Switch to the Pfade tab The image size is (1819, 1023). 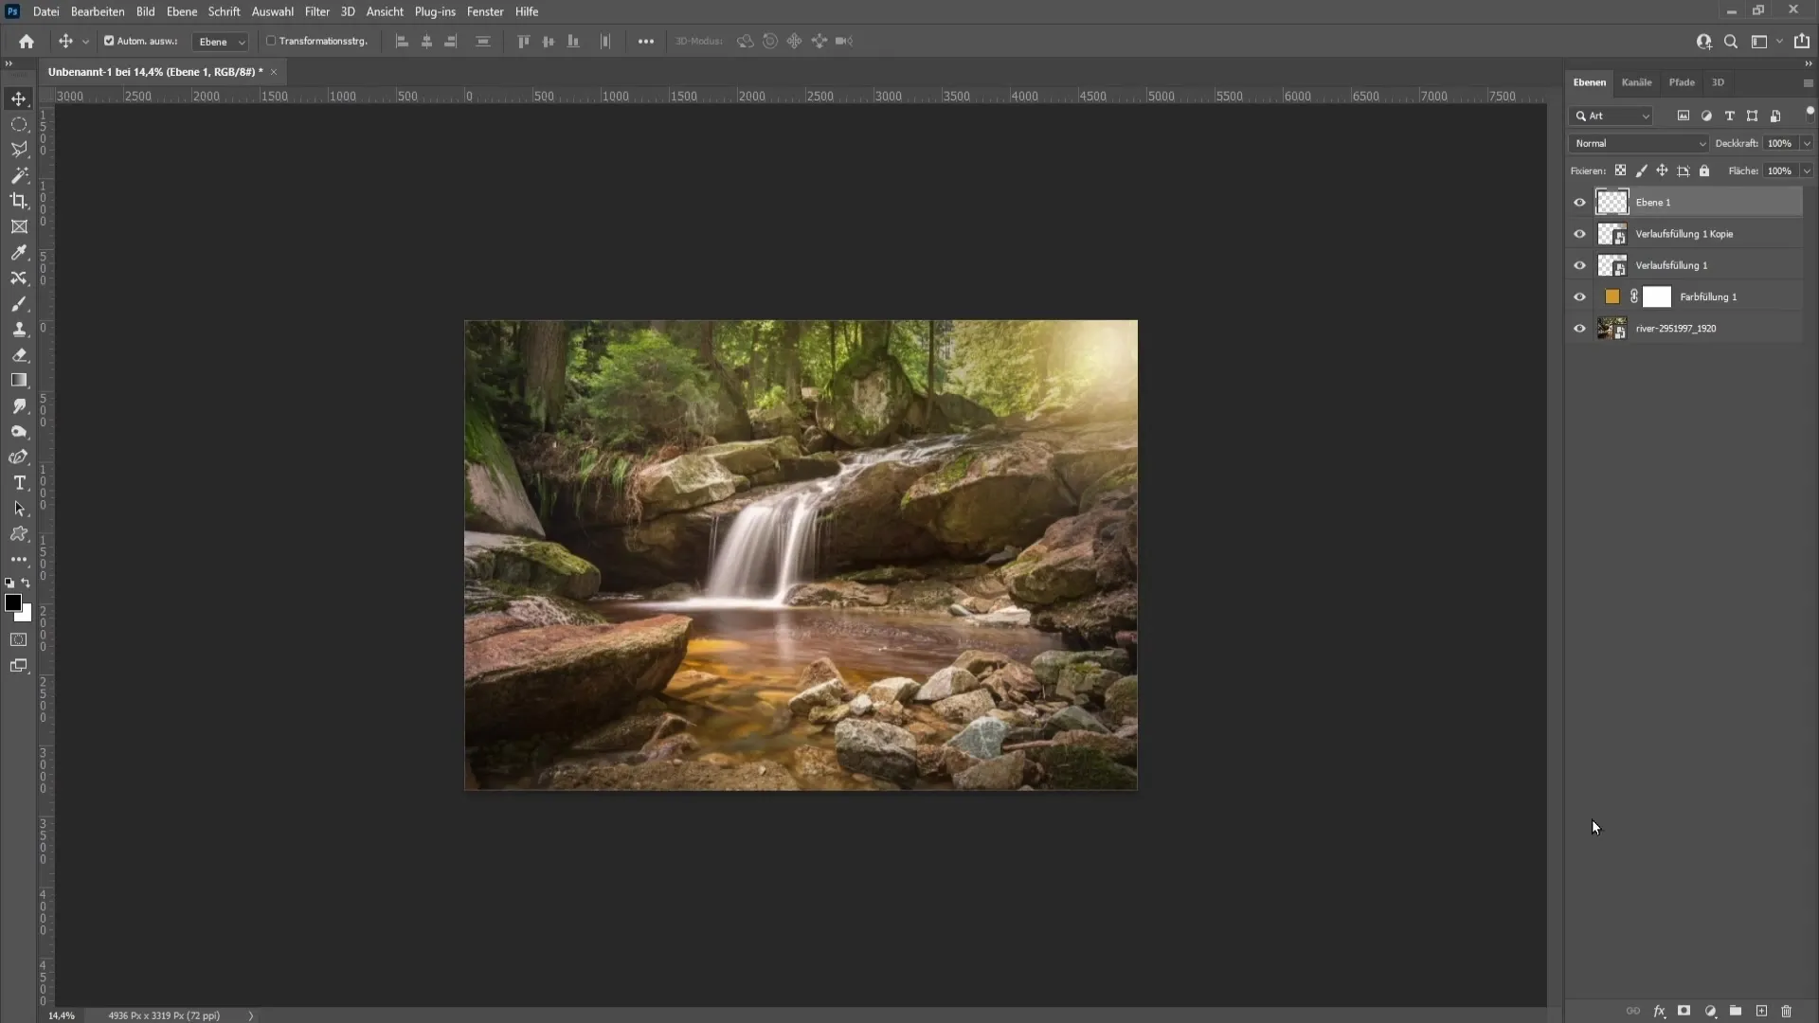1681,81
